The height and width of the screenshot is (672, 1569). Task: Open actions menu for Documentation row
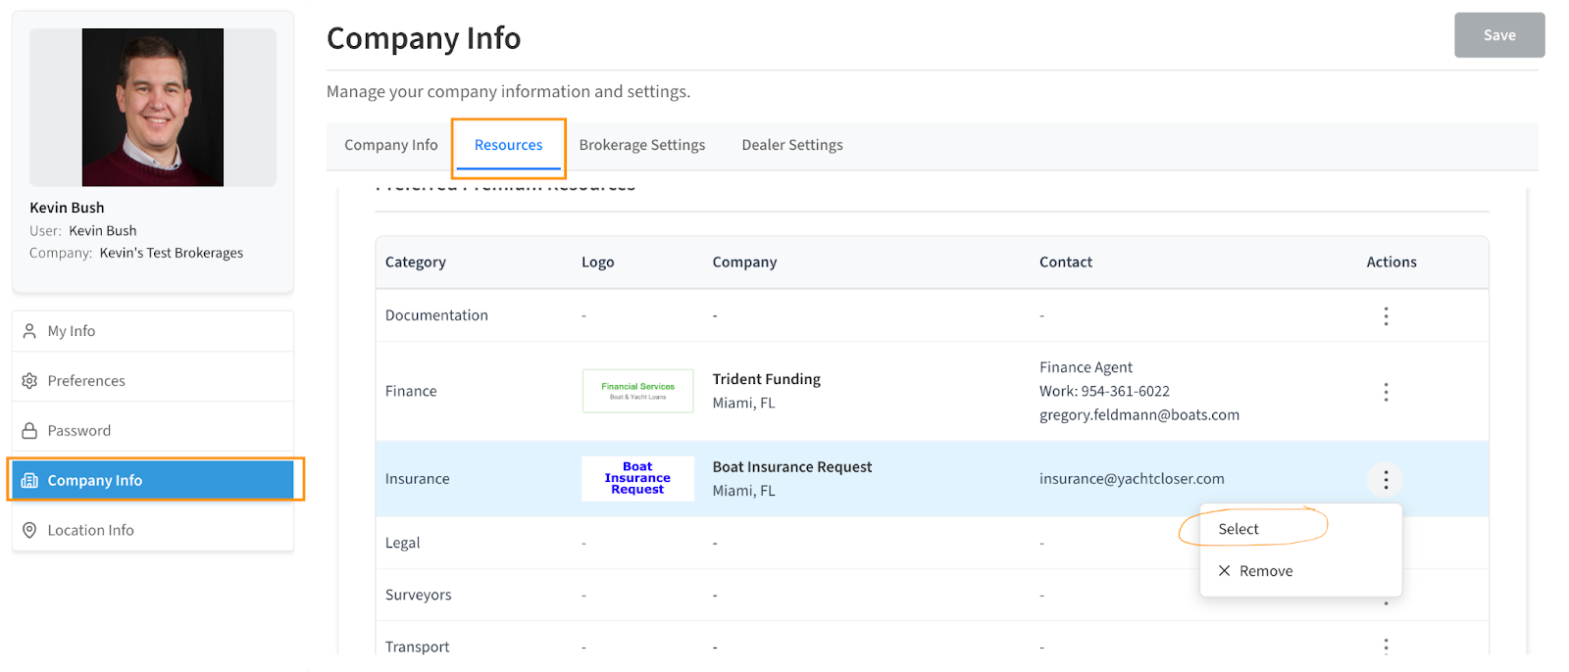(1385, 315)
